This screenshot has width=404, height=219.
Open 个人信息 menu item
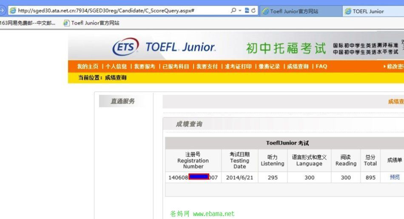click(116, 66)
